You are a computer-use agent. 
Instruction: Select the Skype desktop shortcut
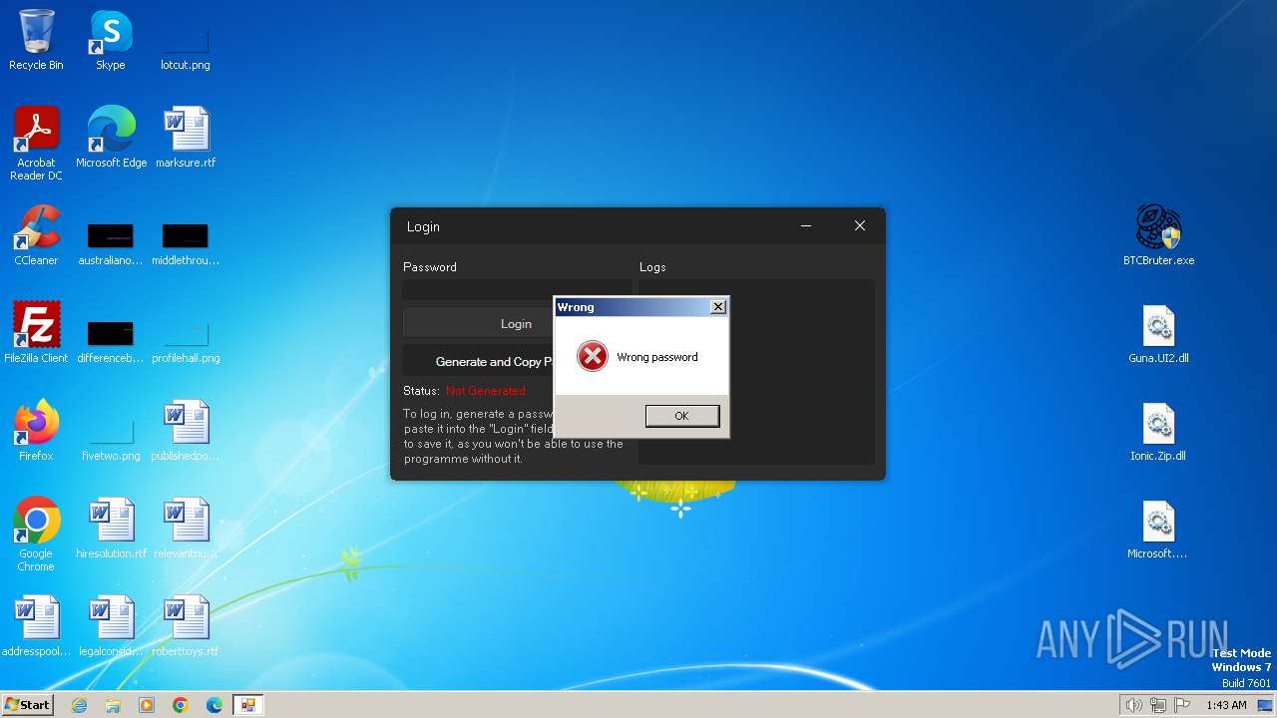[x=111, y=40]
